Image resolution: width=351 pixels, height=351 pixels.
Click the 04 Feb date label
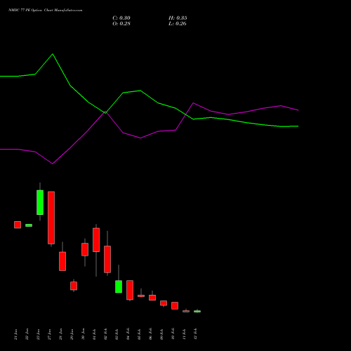(x=128, y=334)
